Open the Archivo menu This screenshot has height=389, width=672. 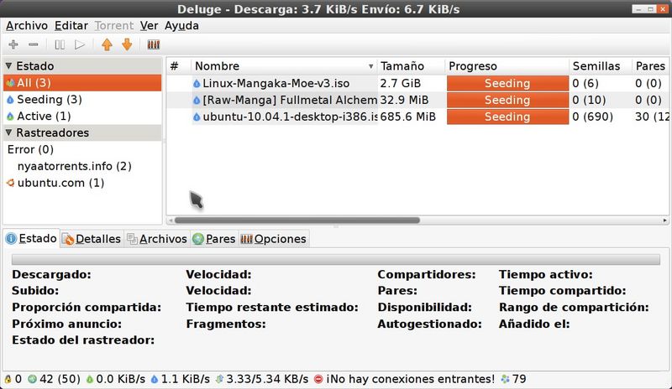coord(27,25)
